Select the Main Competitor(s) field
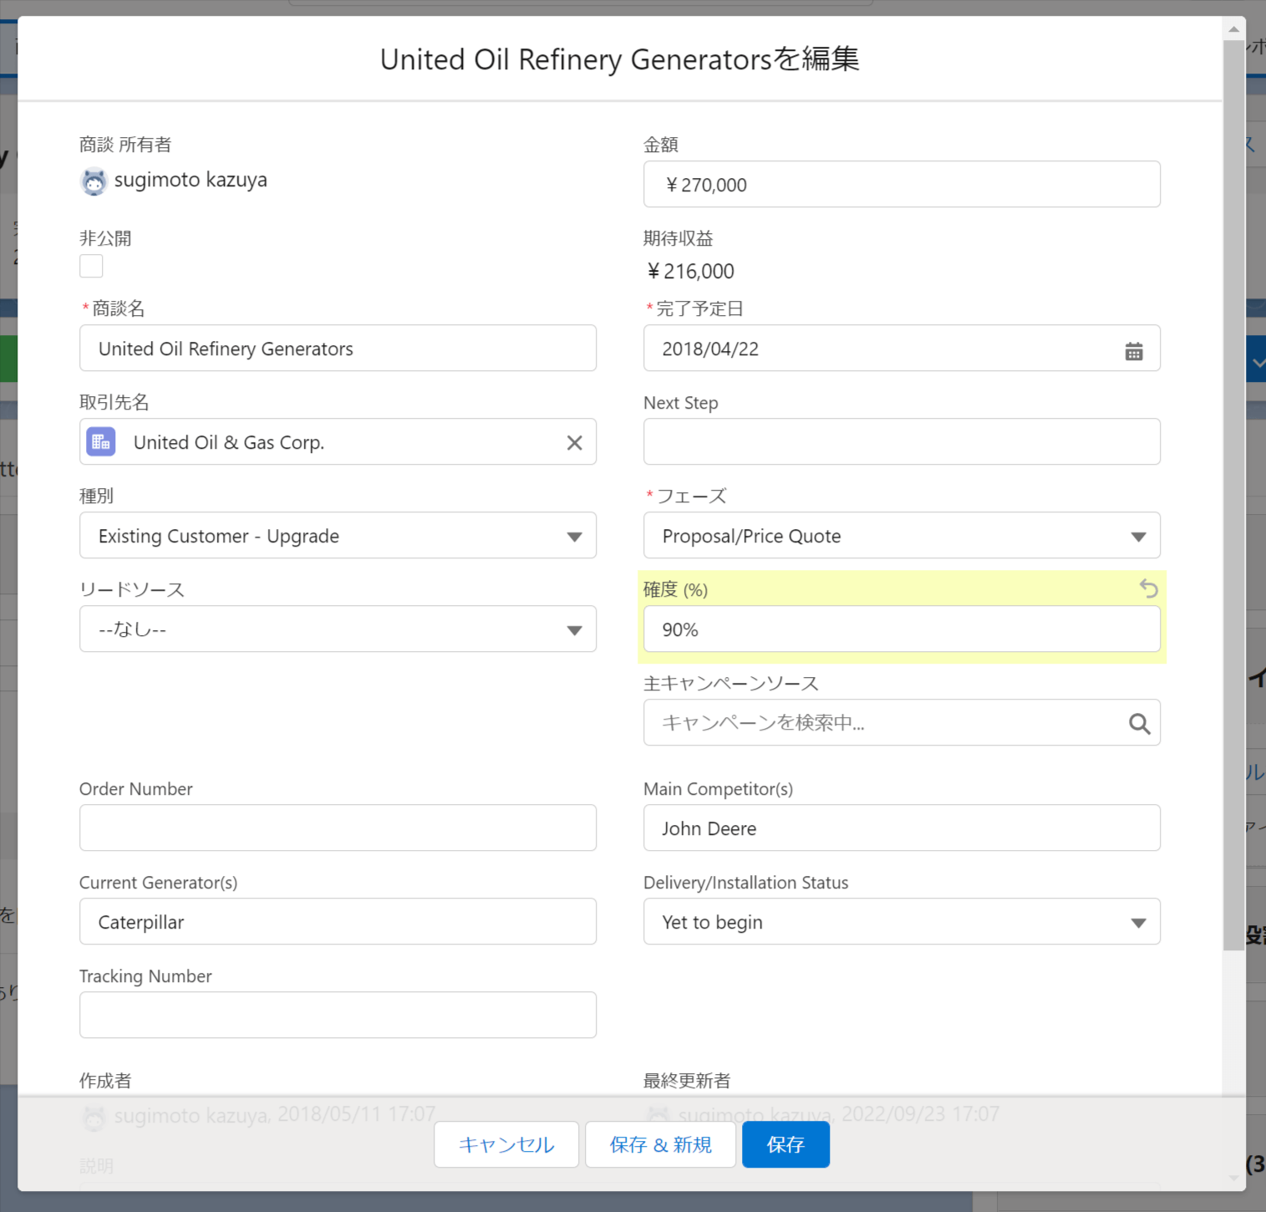Image resolution: width=1266 pixels, height=1212 pixels. tap(901, 828)
